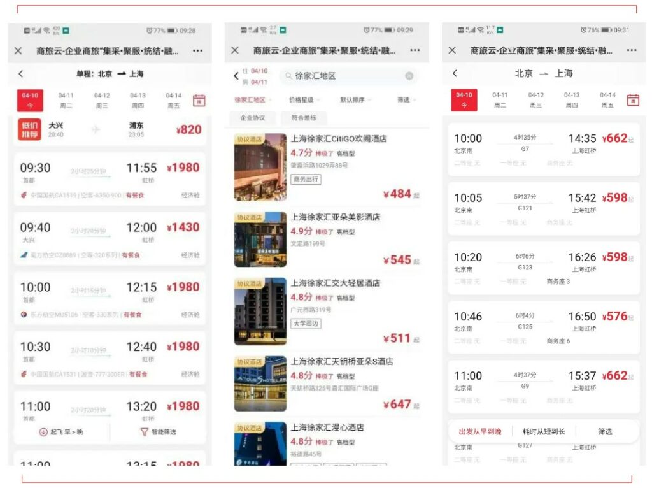The width and height of the screenshot is (652, 488).
Task: Click the search magnifier icon in hotel search
Action: (288, 76)
